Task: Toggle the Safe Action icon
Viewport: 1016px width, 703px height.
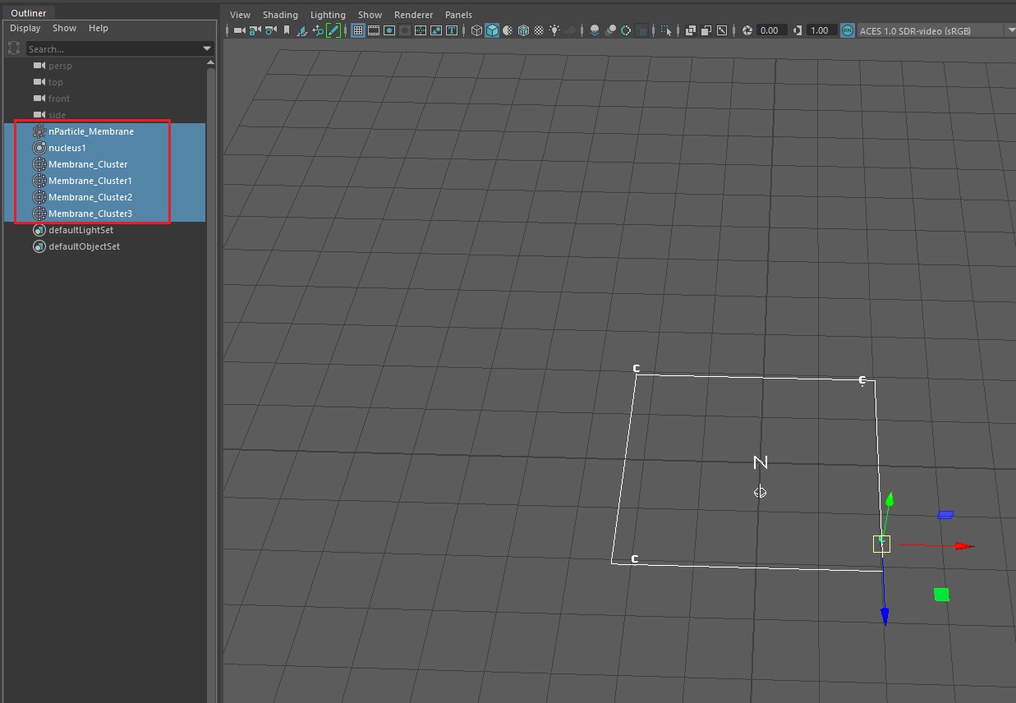Action: [436, 30]
